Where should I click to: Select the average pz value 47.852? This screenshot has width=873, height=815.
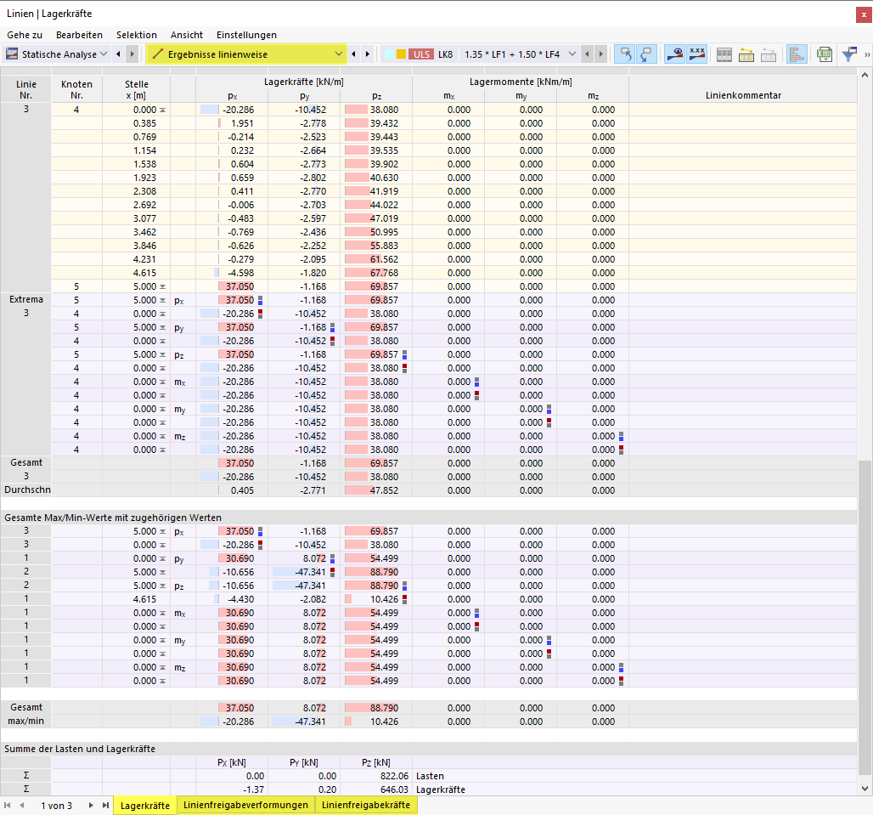(376, 490)
